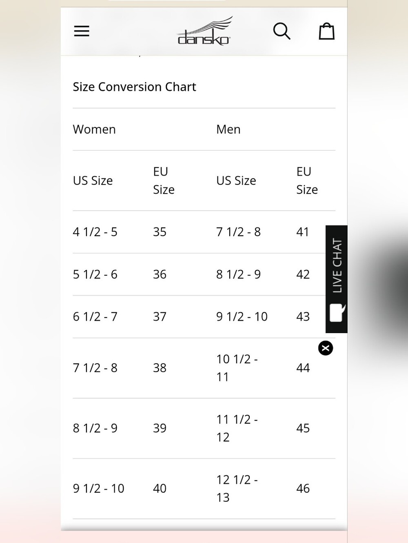Select men's US size 9 1/2 - 10
408x543 pixels.
pos(242,316)
